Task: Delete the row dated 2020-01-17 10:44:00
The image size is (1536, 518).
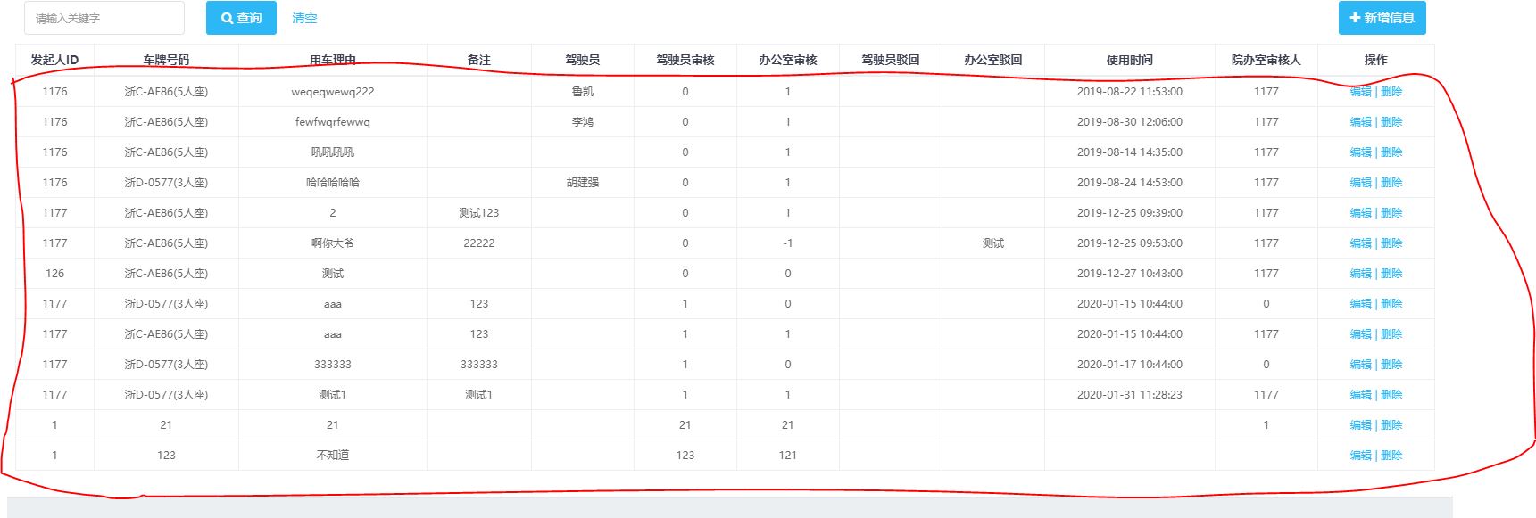Action: (x=1391, y=365)
